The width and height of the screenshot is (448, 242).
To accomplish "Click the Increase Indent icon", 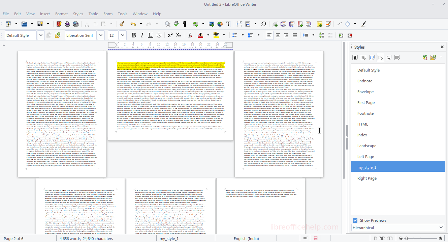I will 341,35.
